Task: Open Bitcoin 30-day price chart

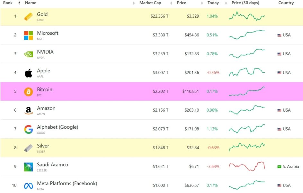Action: click(246, 91)
